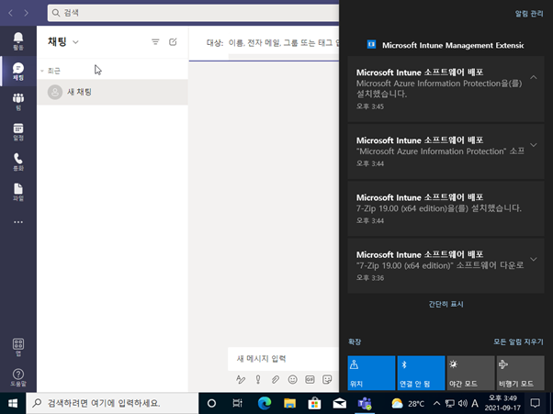Close the Action Center via the notification icon
This screenshot has height=414, width=553.
pos(535,403)
